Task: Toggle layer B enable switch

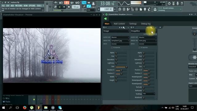Action: coord(131,27)
